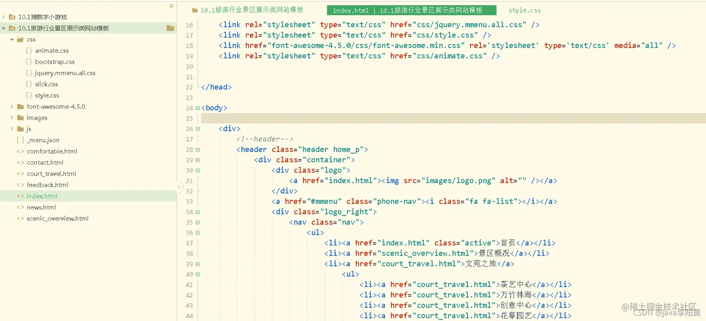
Task: Click the HTML icon beside feedback.html
Action: [x=20, y=185]
